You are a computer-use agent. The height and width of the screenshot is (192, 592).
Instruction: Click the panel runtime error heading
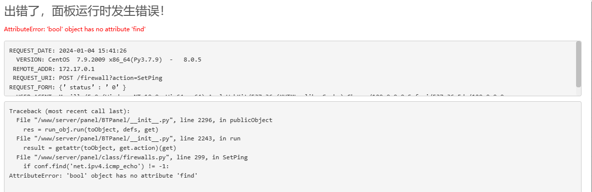85,11
